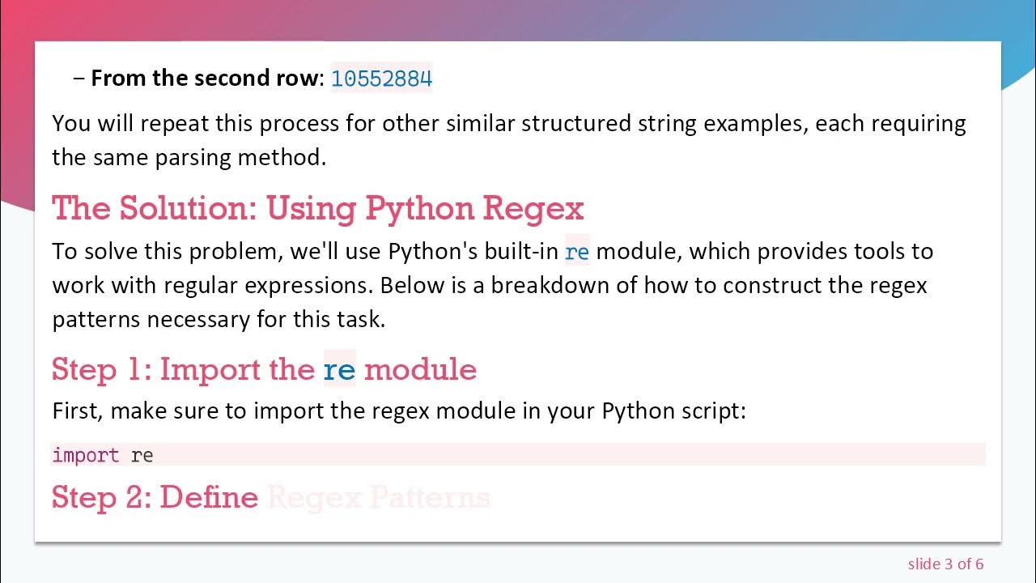1036x583 pixels.
Task: Click the "re" after import in the code block
Action: tap(142, 455)
